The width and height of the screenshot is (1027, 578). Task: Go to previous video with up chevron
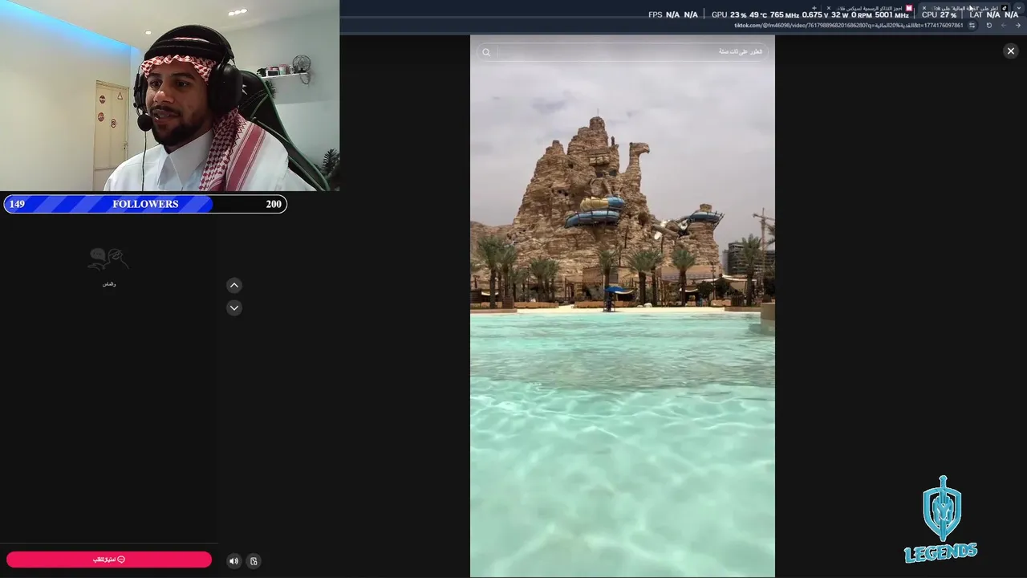point(234,285)
